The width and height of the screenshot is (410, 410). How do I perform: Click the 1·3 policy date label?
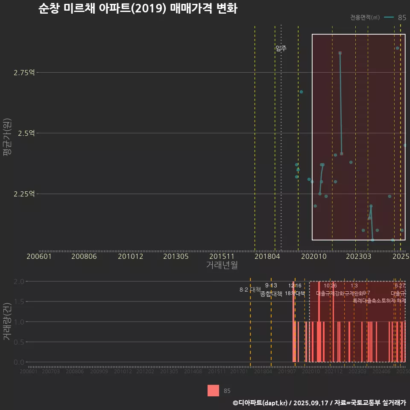click(354, 286)
